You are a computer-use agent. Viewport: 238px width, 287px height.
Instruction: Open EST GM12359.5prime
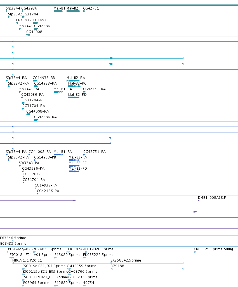click(69, 269)
